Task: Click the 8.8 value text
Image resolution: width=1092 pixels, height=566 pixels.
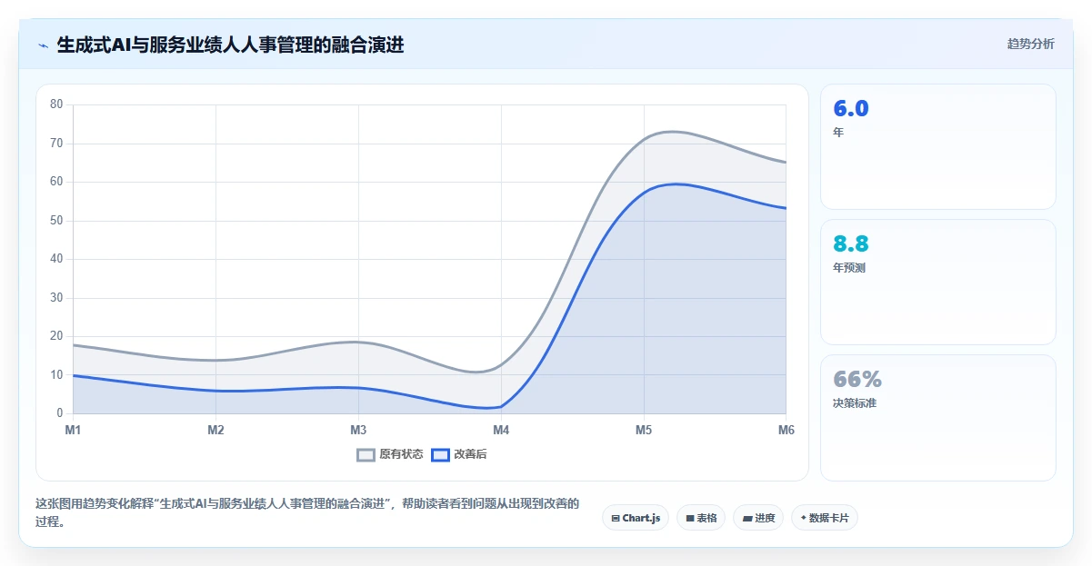Action: [851, 243]
